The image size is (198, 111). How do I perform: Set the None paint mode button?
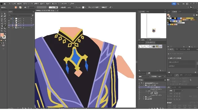pyautogui.click(x=5, y=40)
